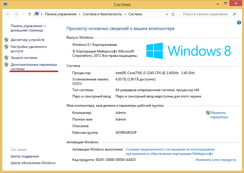Click shield icon beside Защита системы
244x173 pixels.
coord(6,58)
